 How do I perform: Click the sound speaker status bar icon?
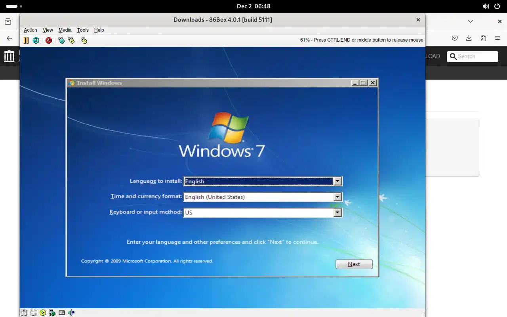(x=71, y=313)
